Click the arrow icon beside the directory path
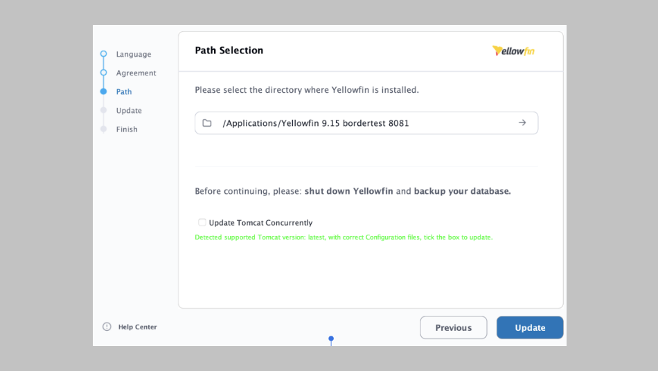Image resolution: width=658 pixels, height=371 pixels. coord(522,123)
